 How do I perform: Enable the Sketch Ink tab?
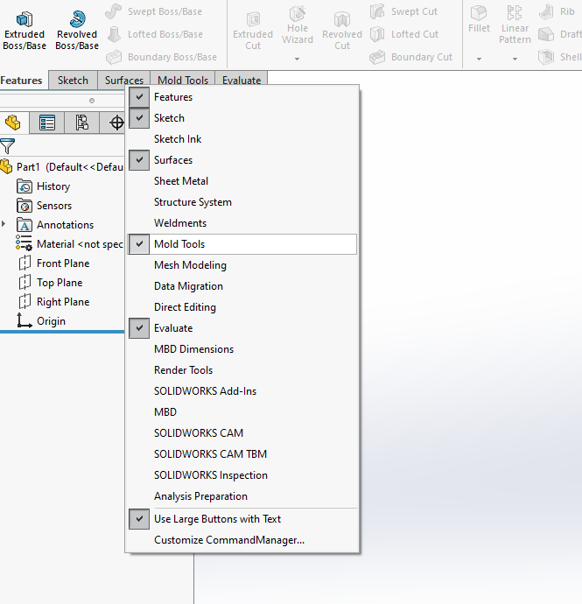[x=242, y=139]
